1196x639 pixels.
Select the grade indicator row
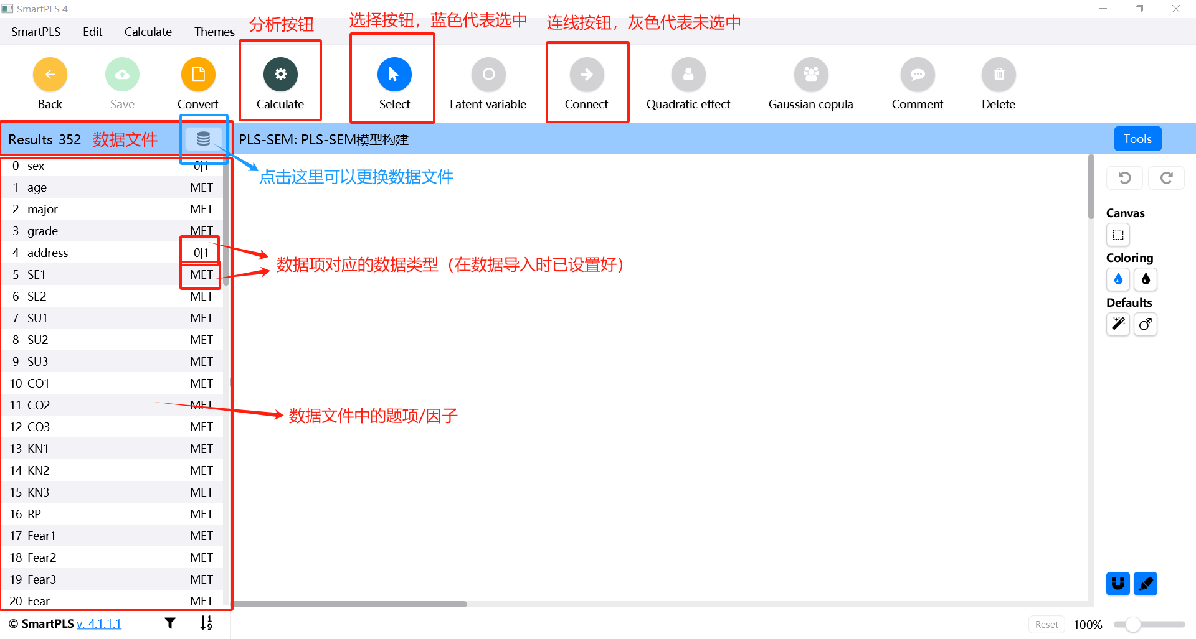coord(112,231)
